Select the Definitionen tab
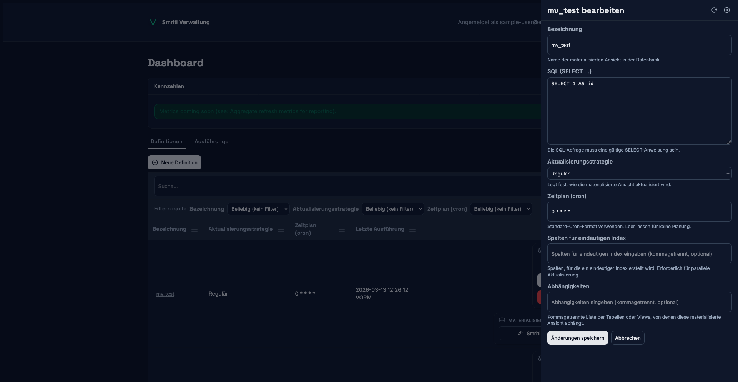 166,142
